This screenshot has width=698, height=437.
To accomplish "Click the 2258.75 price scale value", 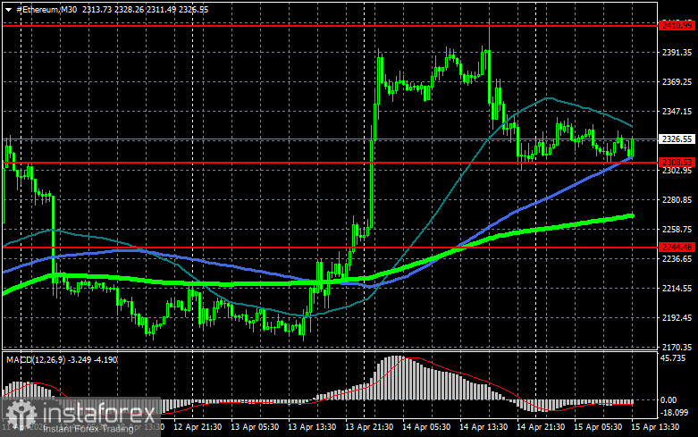I will click(x=677, y=229).
